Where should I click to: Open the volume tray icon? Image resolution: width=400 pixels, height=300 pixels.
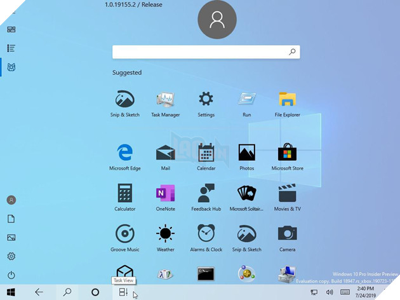(x=330, y=292)
